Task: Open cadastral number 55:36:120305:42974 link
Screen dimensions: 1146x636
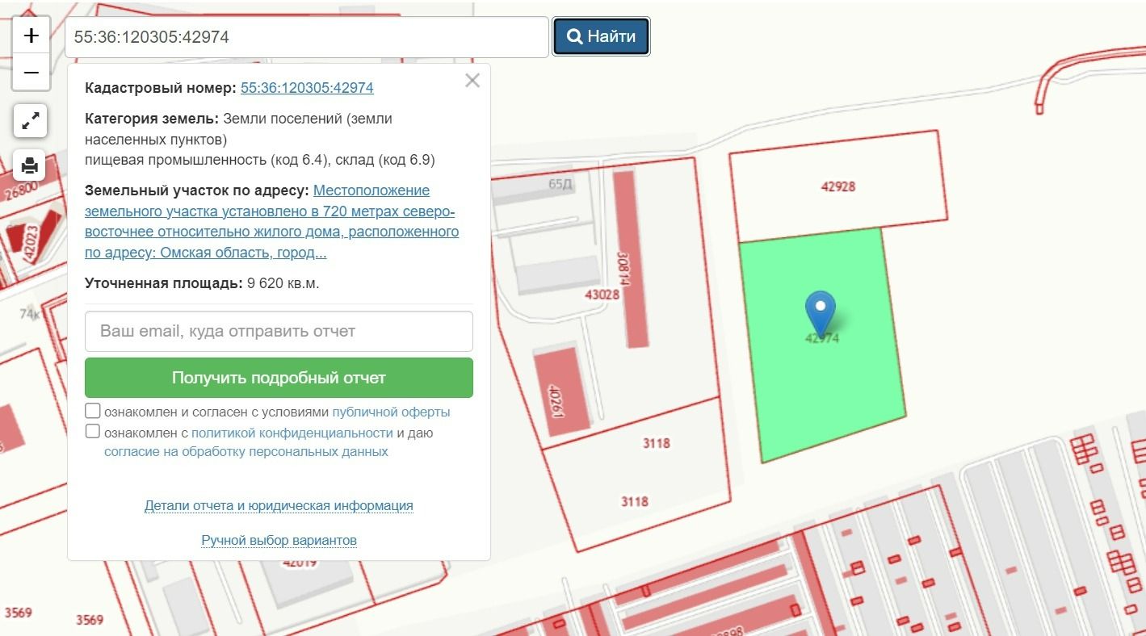Action: pyautogui.click(x=307, y=88)
